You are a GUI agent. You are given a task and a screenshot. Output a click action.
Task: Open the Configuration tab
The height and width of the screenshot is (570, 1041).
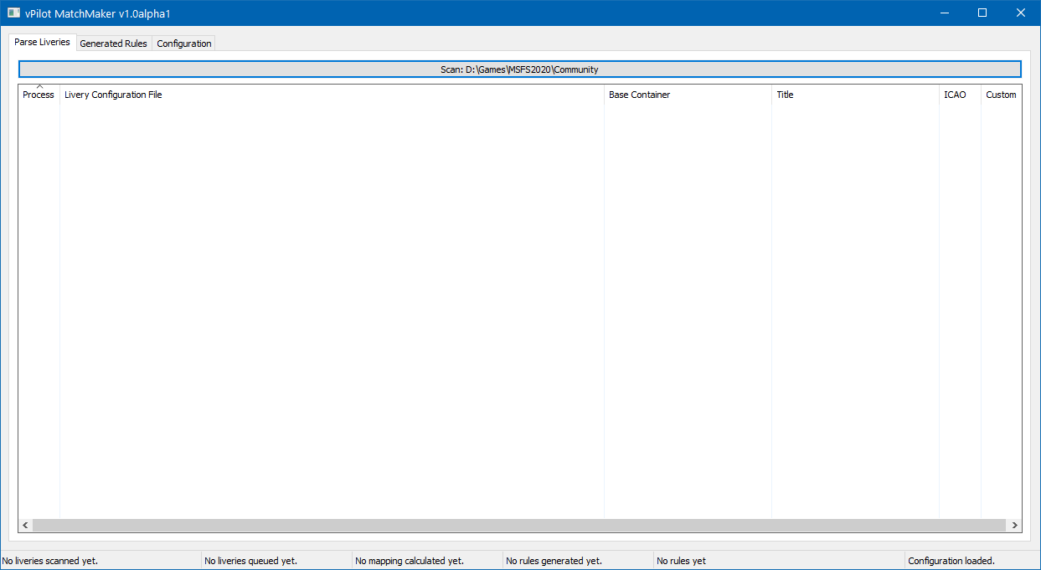184,44
